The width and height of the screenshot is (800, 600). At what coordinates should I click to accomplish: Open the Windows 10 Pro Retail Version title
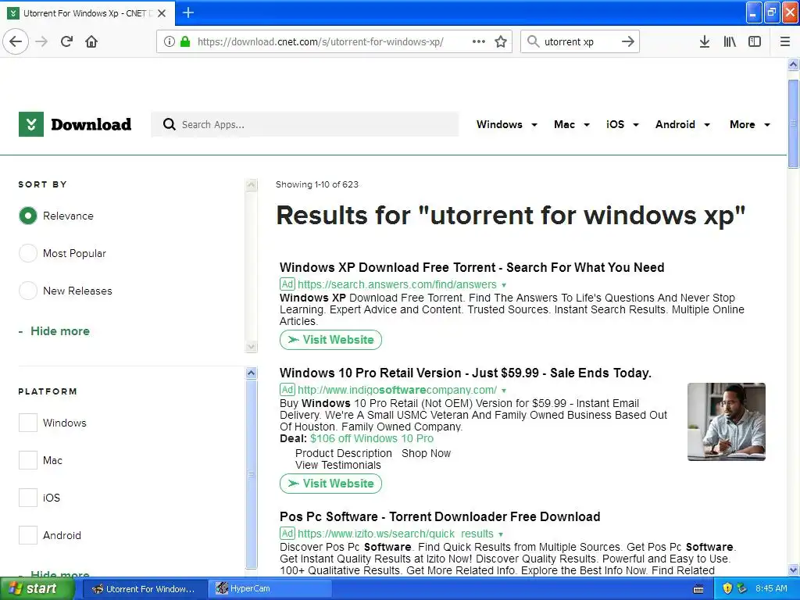click(466, 373)
